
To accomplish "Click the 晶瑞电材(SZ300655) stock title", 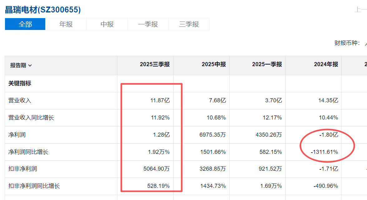I will [43, 10].
